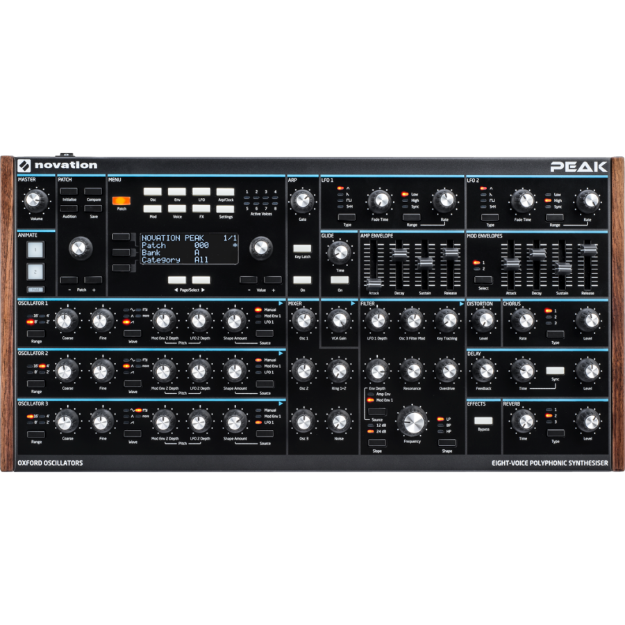625x625 pixels.
Task: Cycle the Oscillator 2 shape Source button
Action: [x=265, y=384]
